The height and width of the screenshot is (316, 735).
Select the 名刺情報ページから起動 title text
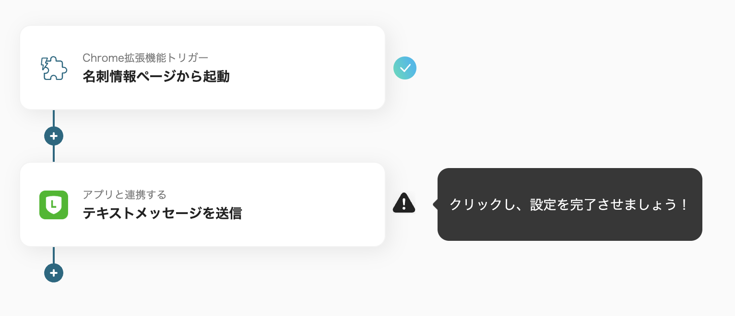pyautogui.click(x=156, y=77)
